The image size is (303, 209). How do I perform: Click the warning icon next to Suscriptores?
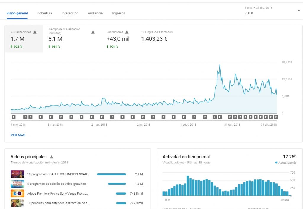(127, 32)
